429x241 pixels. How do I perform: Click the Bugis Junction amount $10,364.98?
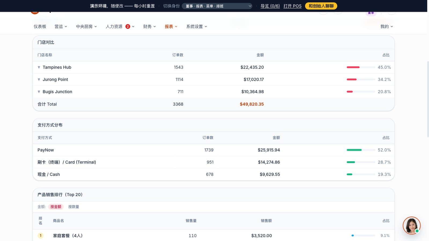[253, 92]
